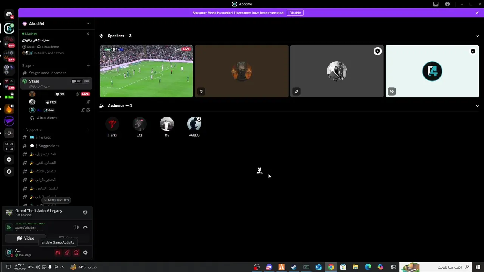
Task: Toggle Game Activity in user panel
Action: (58, 253)
